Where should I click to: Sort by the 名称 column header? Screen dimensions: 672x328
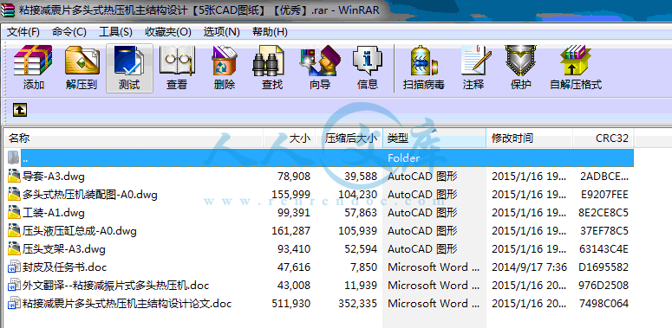point(134,138)
